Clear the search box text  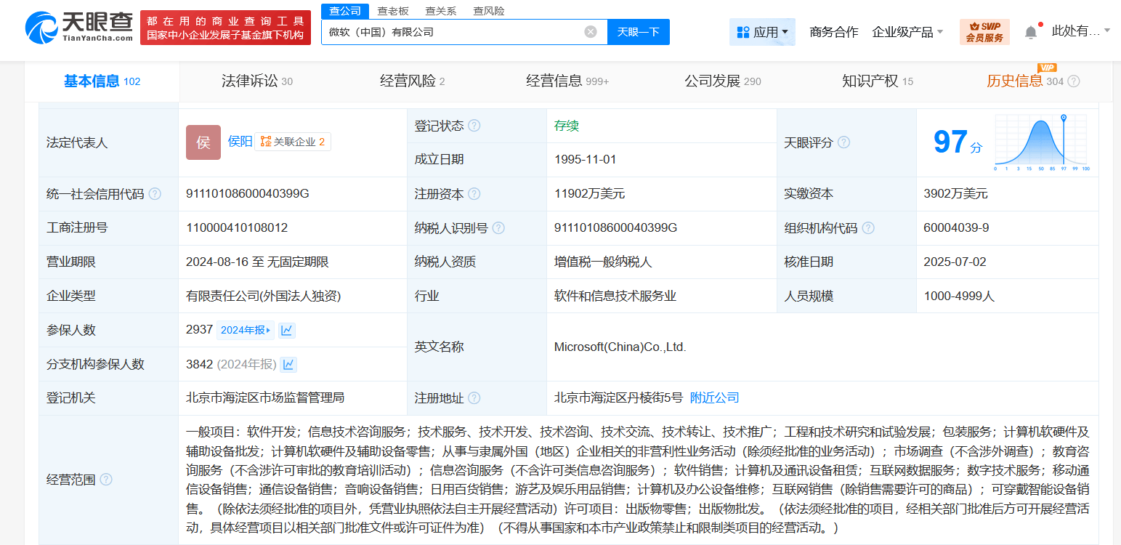coord(591,32)
